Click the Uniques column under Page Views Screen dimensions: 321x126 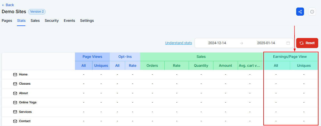tap(101, 65)
